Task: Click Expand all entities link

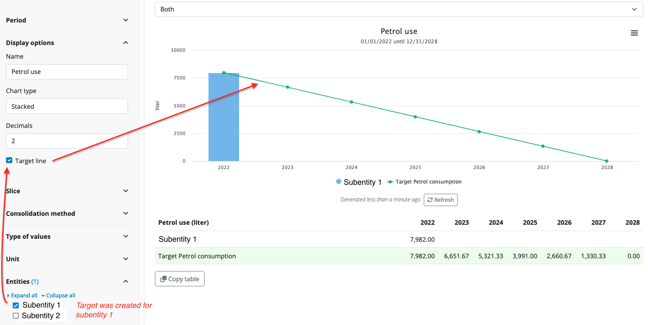Action: (x=22, y=296)
